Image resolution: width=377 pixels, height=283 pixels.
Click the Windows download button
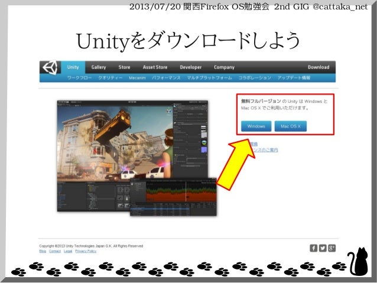tap(256, 126)
